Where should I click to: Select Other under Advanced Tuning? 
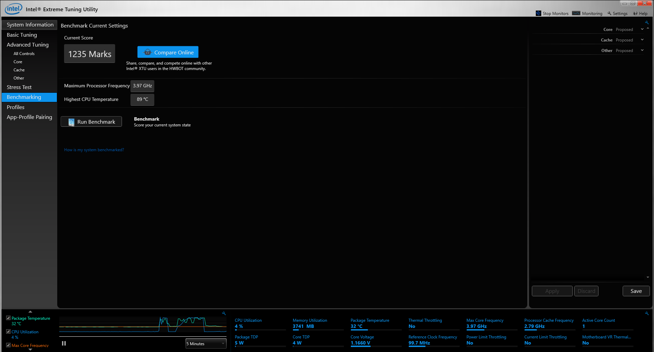[19, 78]
